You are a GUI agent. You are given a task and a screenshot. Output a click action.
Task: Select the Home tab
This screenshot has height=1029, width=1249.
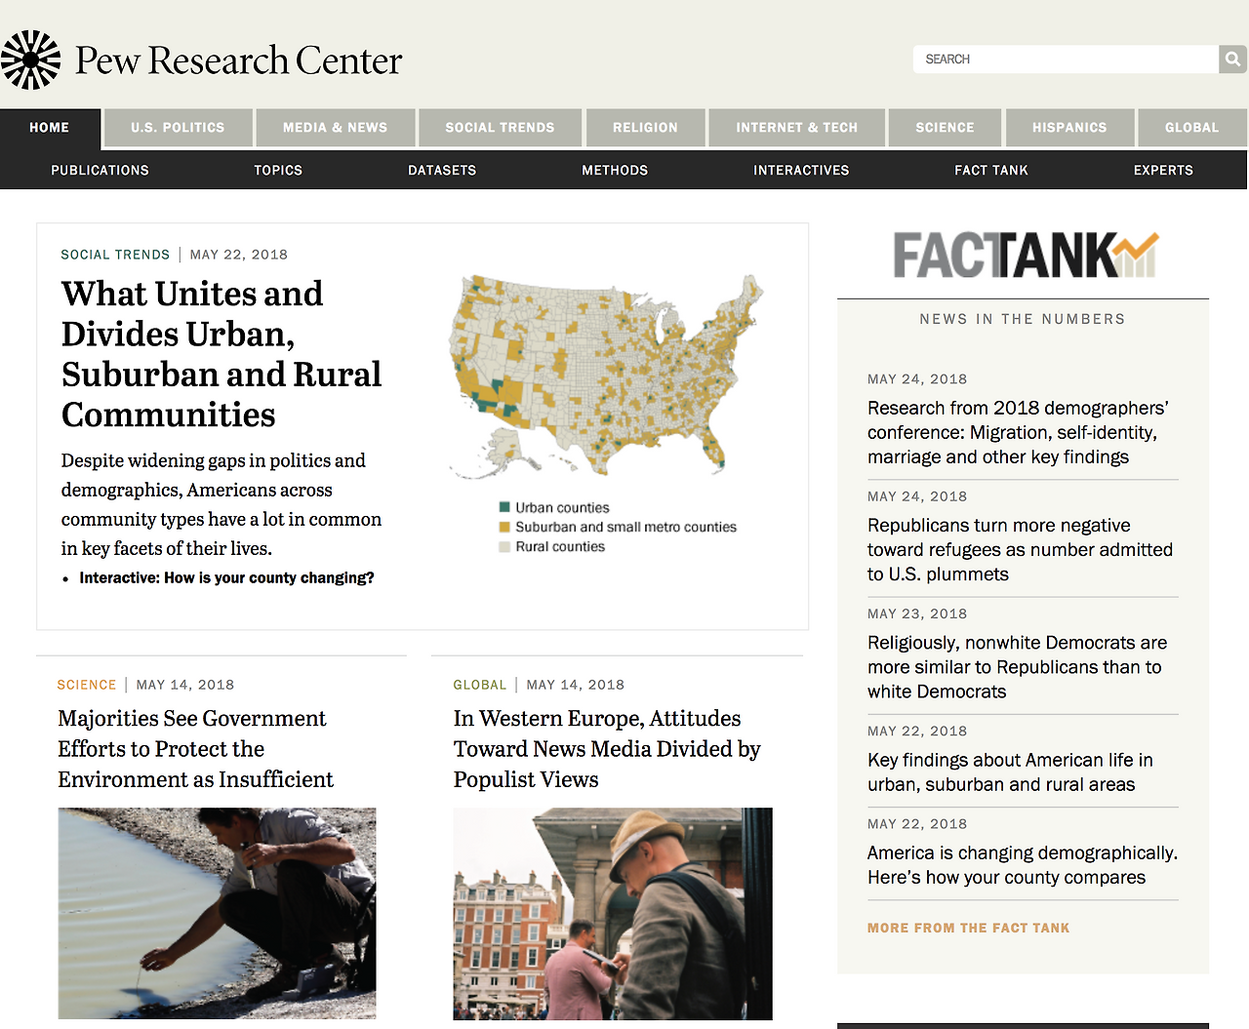pyautogui.click(x=50, y=127)
